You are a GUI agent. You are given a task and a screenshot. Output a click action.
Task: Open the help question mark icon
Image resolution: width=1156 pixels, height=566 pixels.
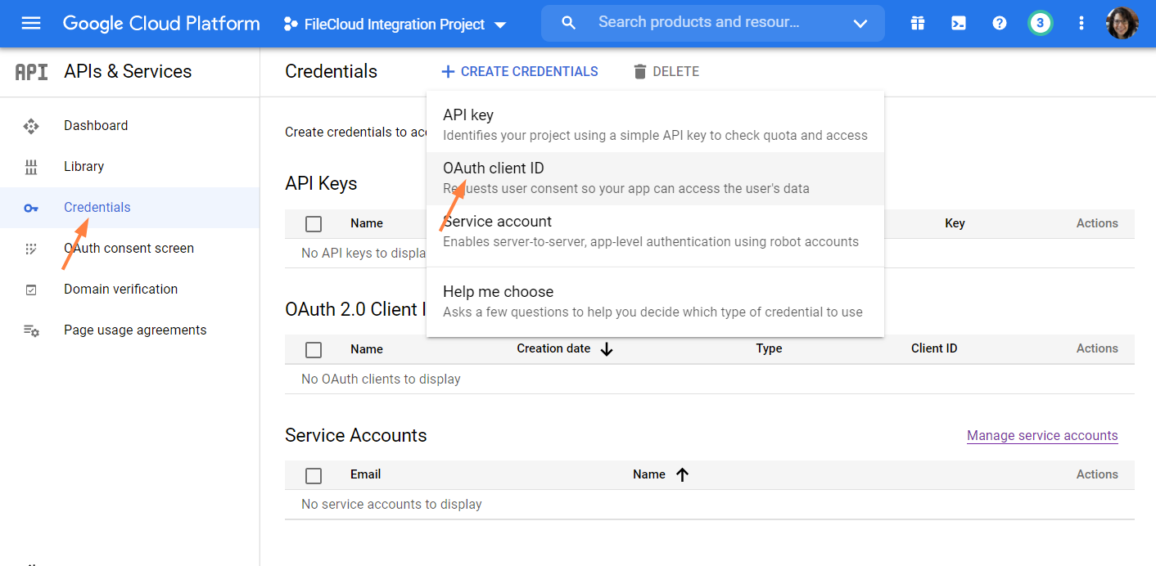pos(999,23)
